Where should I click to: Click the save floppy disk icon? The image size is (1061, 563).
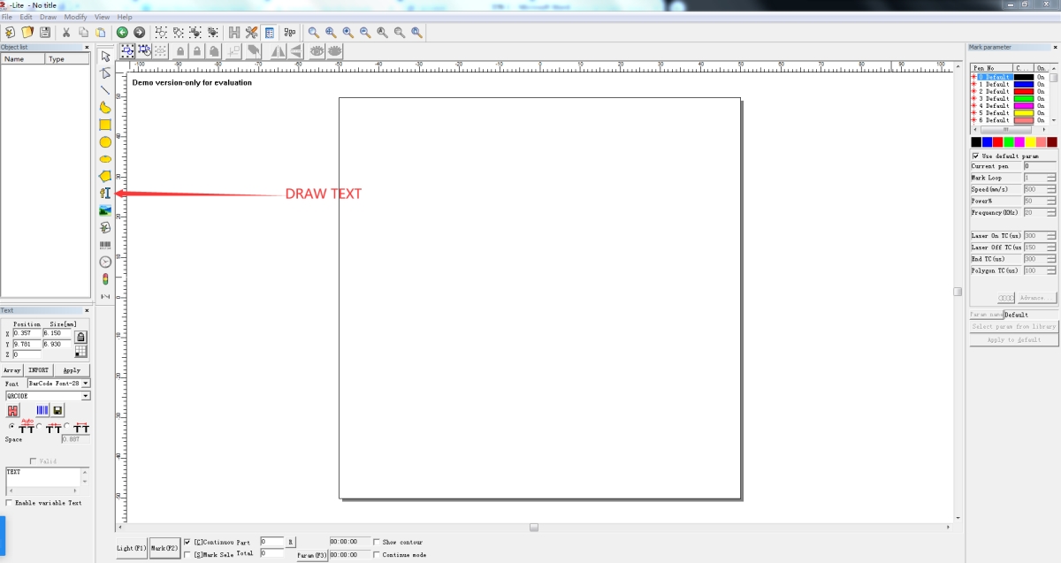pyautogui.click(x=44, y=32)
